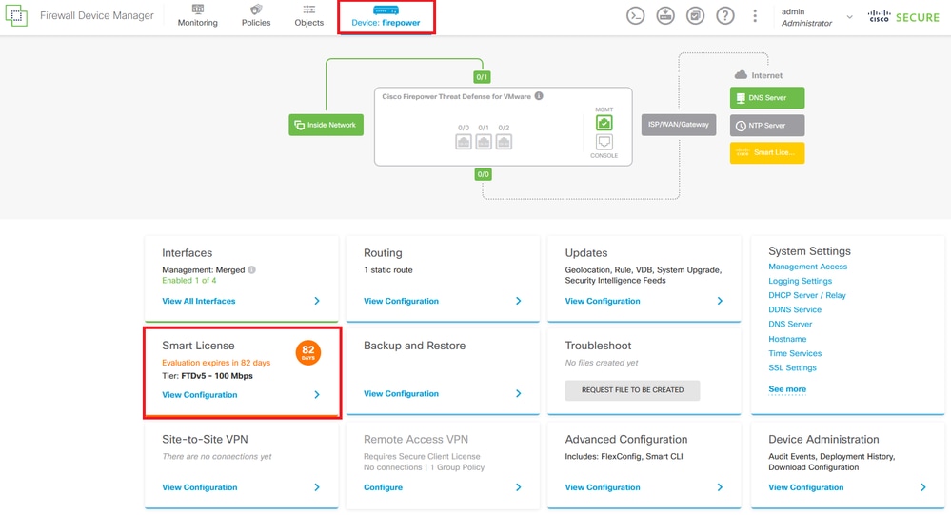
Task: Click the green 0/0 connection label
Action: pyautogui.click(x=484, y=174)
